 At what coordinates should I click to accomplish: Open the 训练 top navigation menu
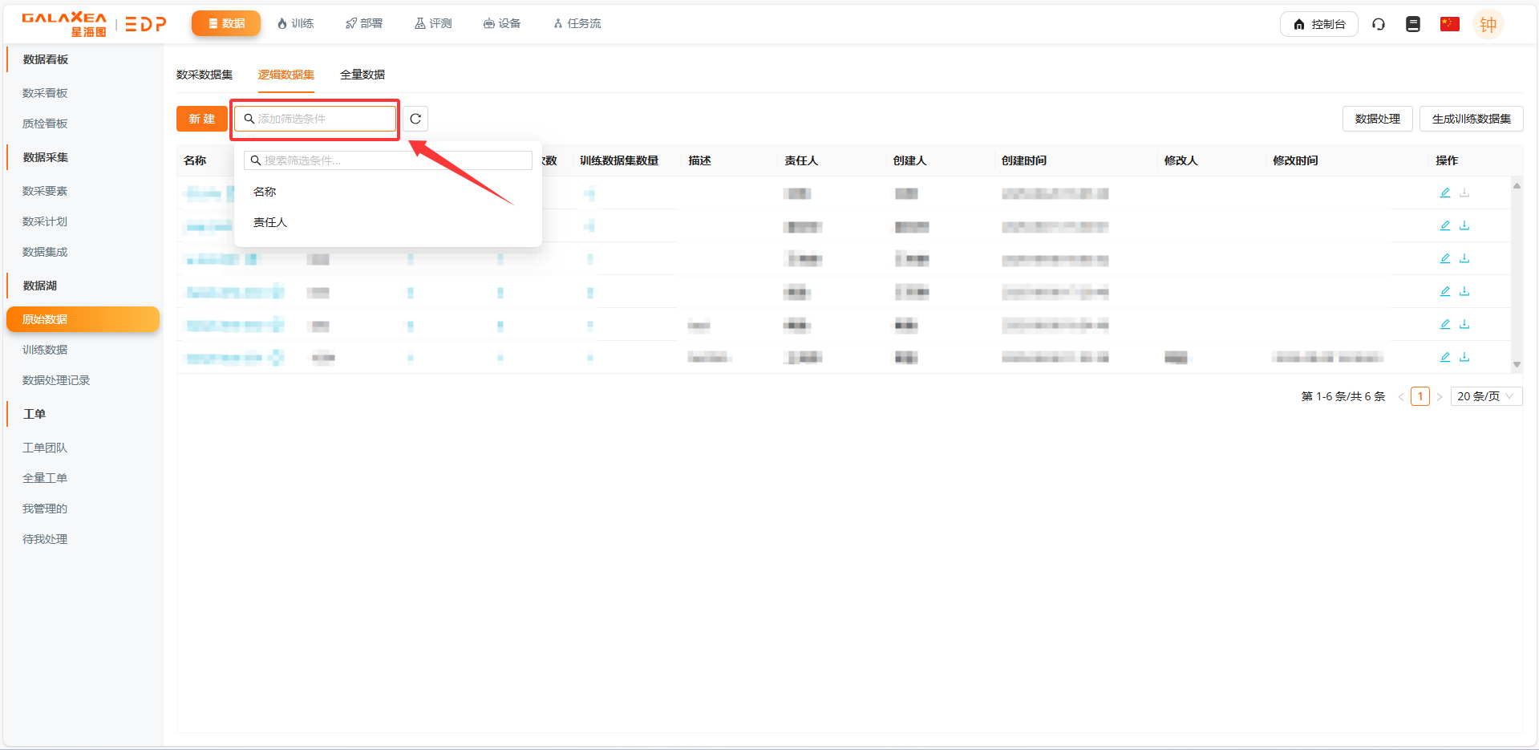tap(296, 23)
